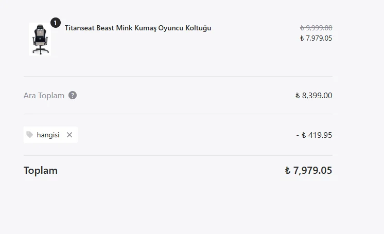Click the discount amount -₺419.95

[x=314, y=135]
